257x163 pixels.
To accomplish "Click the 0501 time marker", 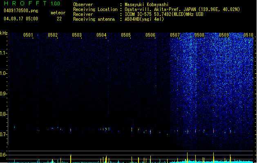I will [28, 35].
